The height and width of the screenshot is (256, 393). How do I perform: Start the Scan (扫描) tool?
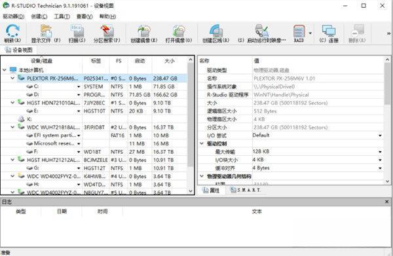click(77, 33)
